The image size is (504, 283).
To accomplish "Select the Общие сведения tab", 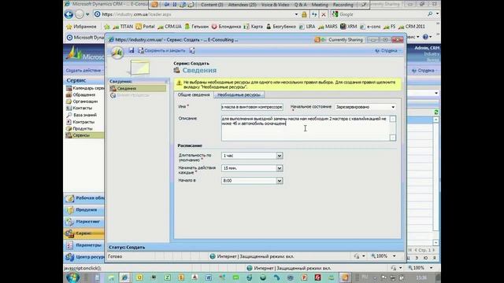I will [x=194, y=94].
